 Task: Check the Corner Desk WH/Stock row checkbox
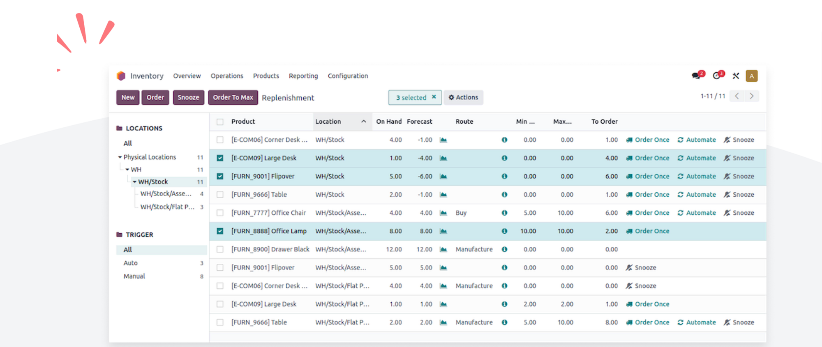pyautogui.click(x=220, y=140)
